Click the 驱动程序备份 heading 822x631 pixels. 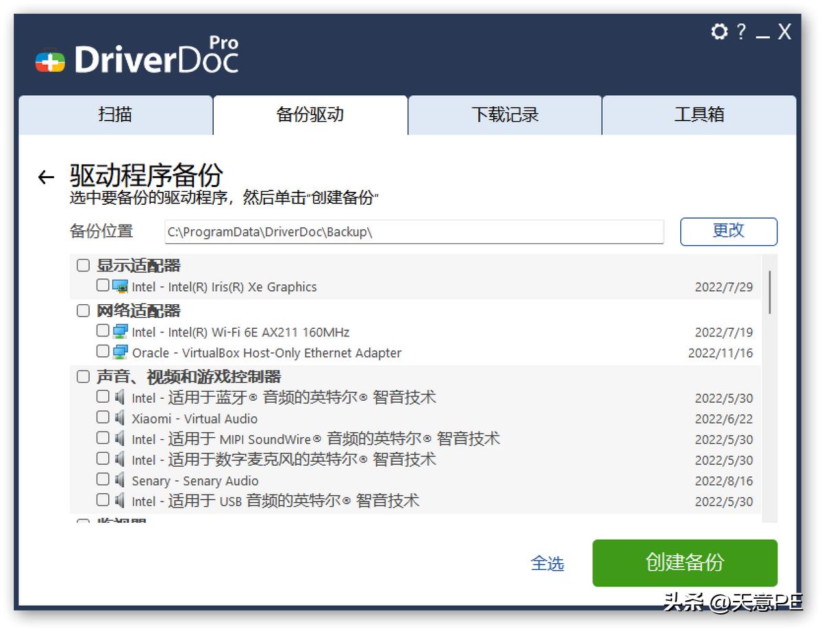[x=147, y=175]
